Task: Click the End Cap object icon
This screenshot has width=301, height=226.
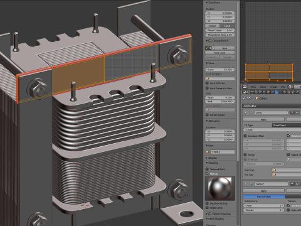Action: tap(275, 175)
